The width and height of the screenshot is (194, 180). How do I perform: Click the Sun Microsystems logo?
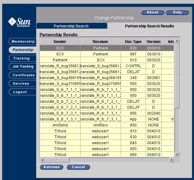click(x=19, y=22)
